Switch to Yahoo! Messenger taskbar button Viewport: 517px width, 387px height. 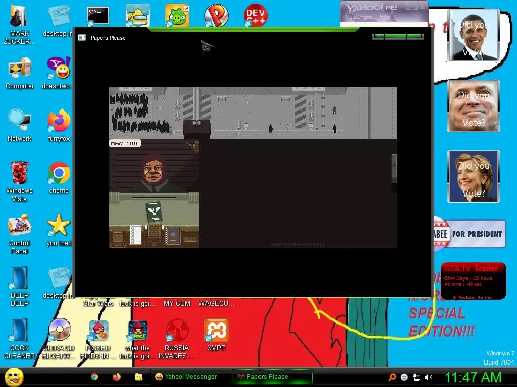click(x=191, y=377)
